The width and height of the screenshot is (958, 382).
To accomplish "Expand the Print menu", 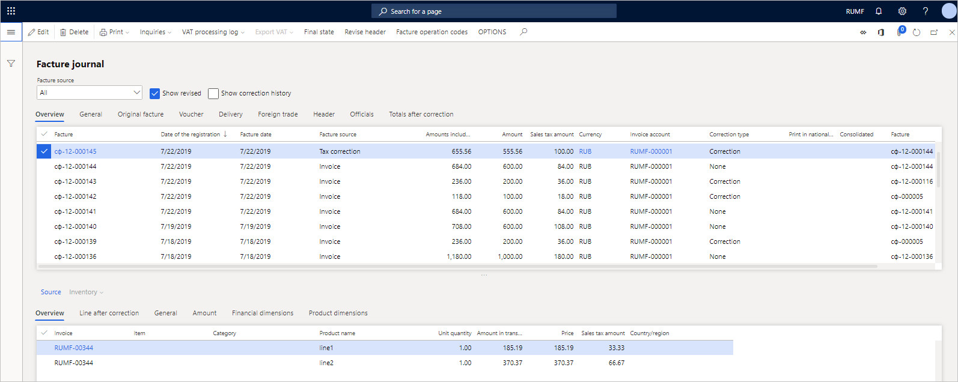I will click(114, 32).
